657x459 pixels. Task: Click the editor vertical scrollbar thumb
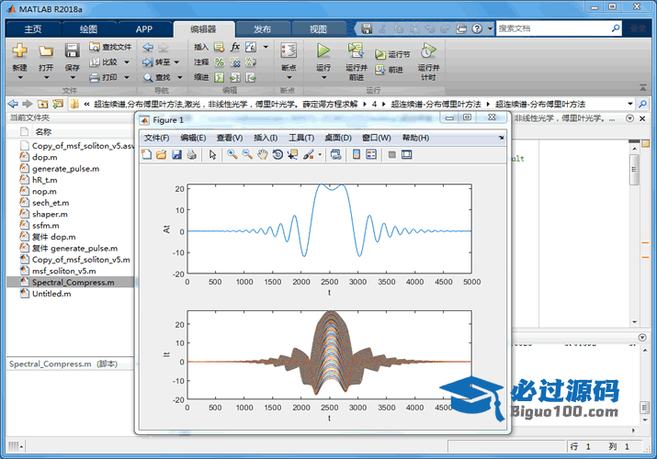634,170
